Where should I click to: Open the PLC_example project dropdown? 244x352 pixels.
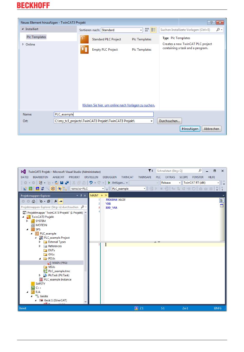(x=129, y=189)
